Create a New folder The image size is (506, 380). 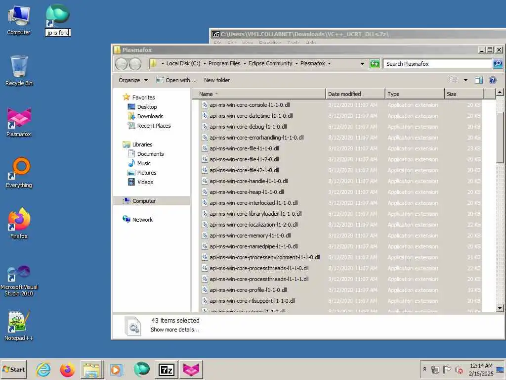[x=217, y=80]
